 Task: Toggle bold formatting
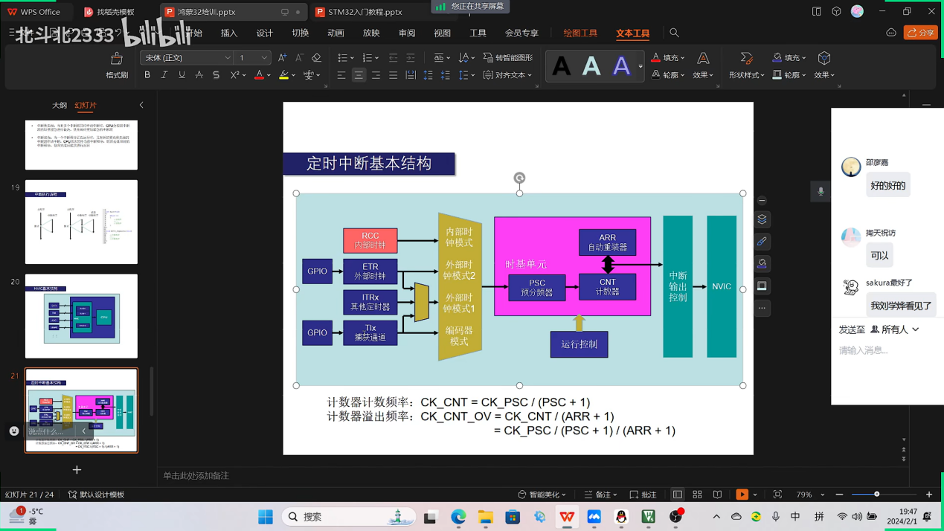(x=147, y=75)
